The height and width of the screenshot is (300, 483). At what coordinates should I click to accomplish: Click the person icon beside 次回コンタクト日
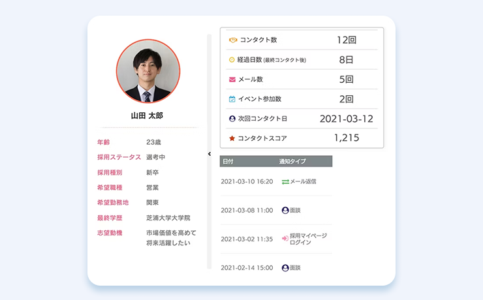tap(232, 119)
